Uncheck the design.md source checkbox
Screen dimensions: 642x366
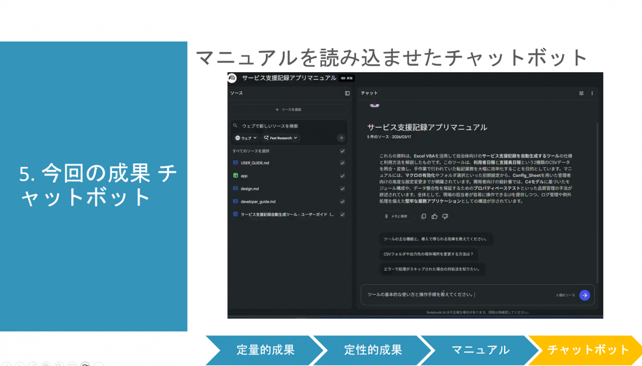point(343,189)
